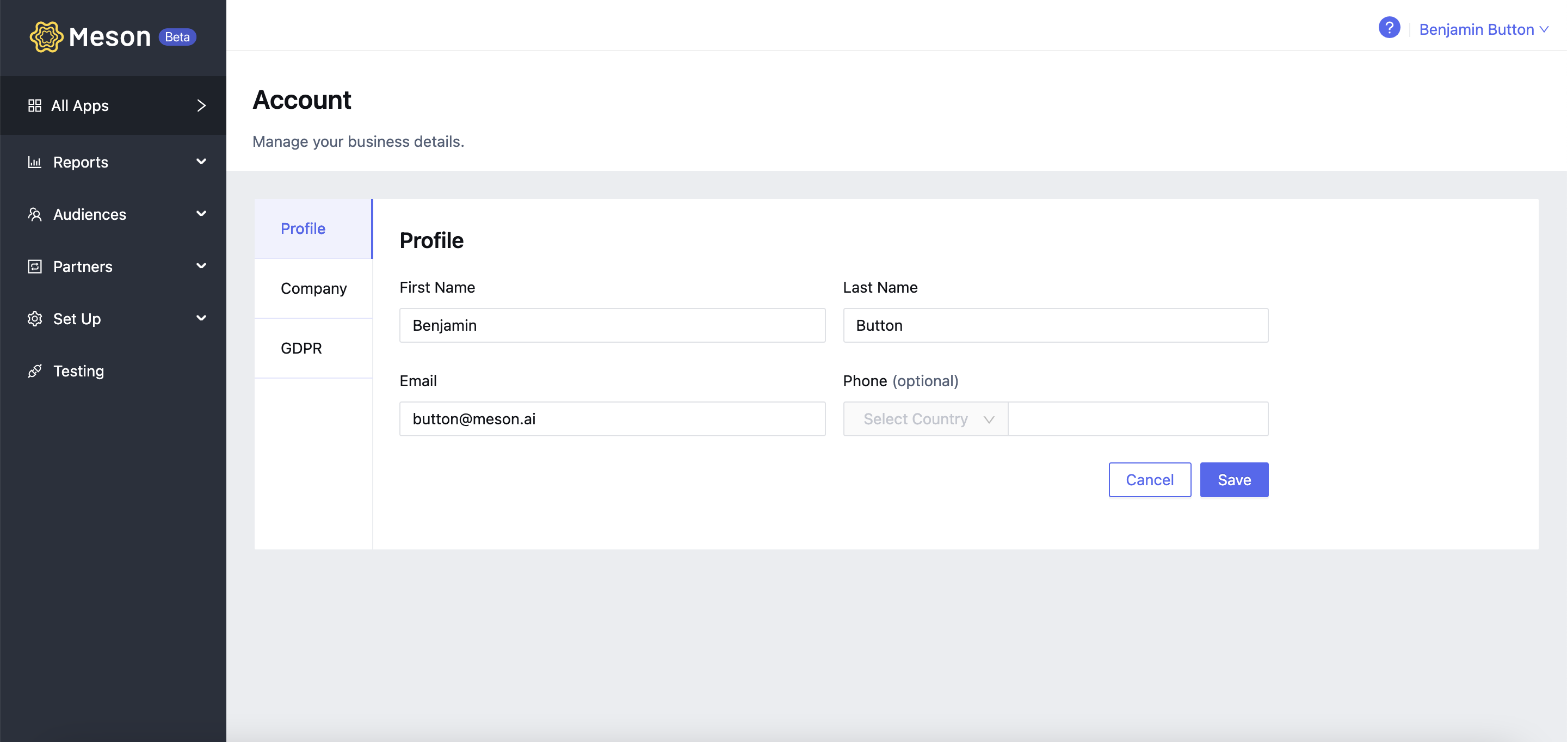Viewport: 1567px width, 742px height.
Task: Click the Cancel button
Action: pyautogui.click(x=1149, y=480)
